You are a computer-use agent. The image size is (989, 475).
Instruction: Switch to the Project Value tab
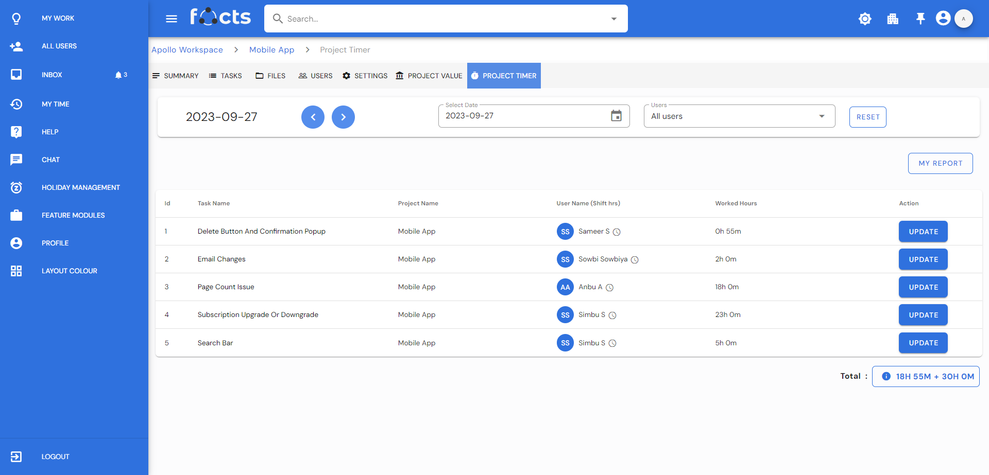pos(429,76)
